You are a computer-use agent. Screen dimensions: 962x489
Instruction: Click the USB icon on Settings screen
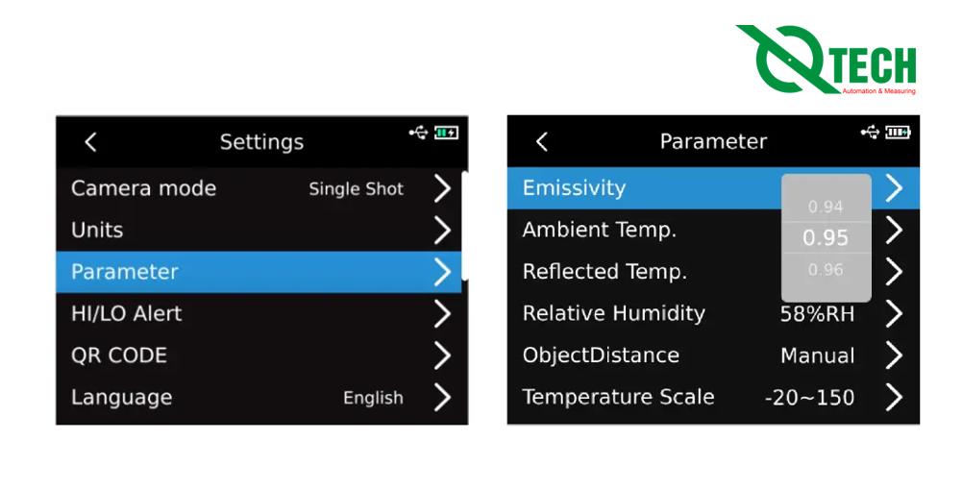click(418, 133)
